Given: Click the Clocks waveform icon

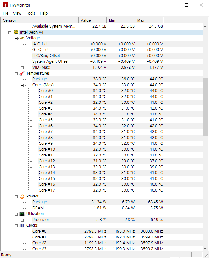Looking at the screenshot, I should 22,225.
